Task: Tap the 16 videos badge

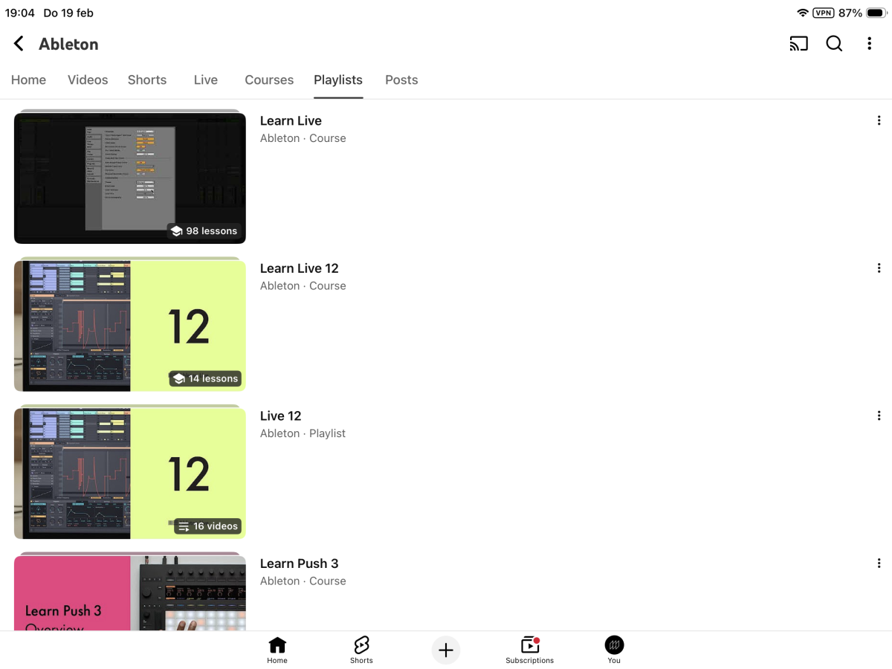Action: (208, 526)
